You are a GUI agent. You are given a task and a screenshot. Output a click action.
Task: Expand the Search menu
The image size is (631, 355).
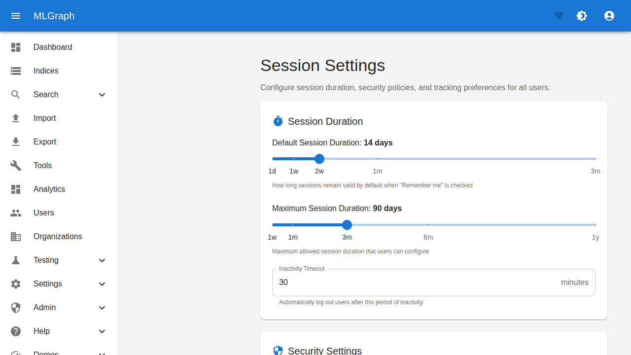(x=102, y=94)
